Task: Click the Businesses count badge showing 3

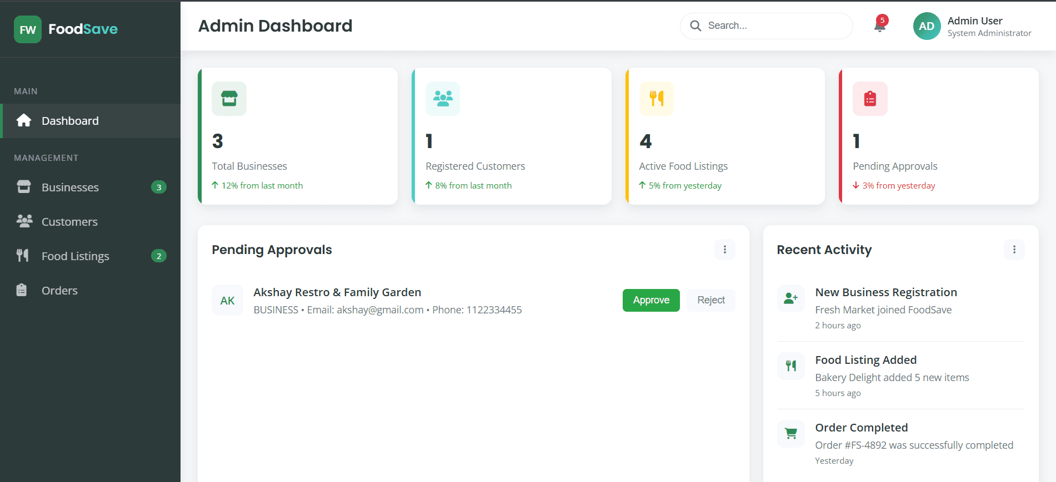Action: (159, 187)
